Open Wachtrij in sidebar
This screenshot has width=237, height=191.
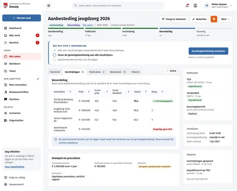(x=22, y=42)
